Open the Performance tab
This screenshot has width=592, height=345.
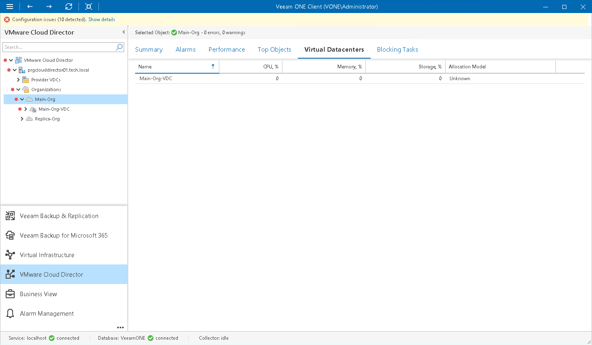[227, 50]
